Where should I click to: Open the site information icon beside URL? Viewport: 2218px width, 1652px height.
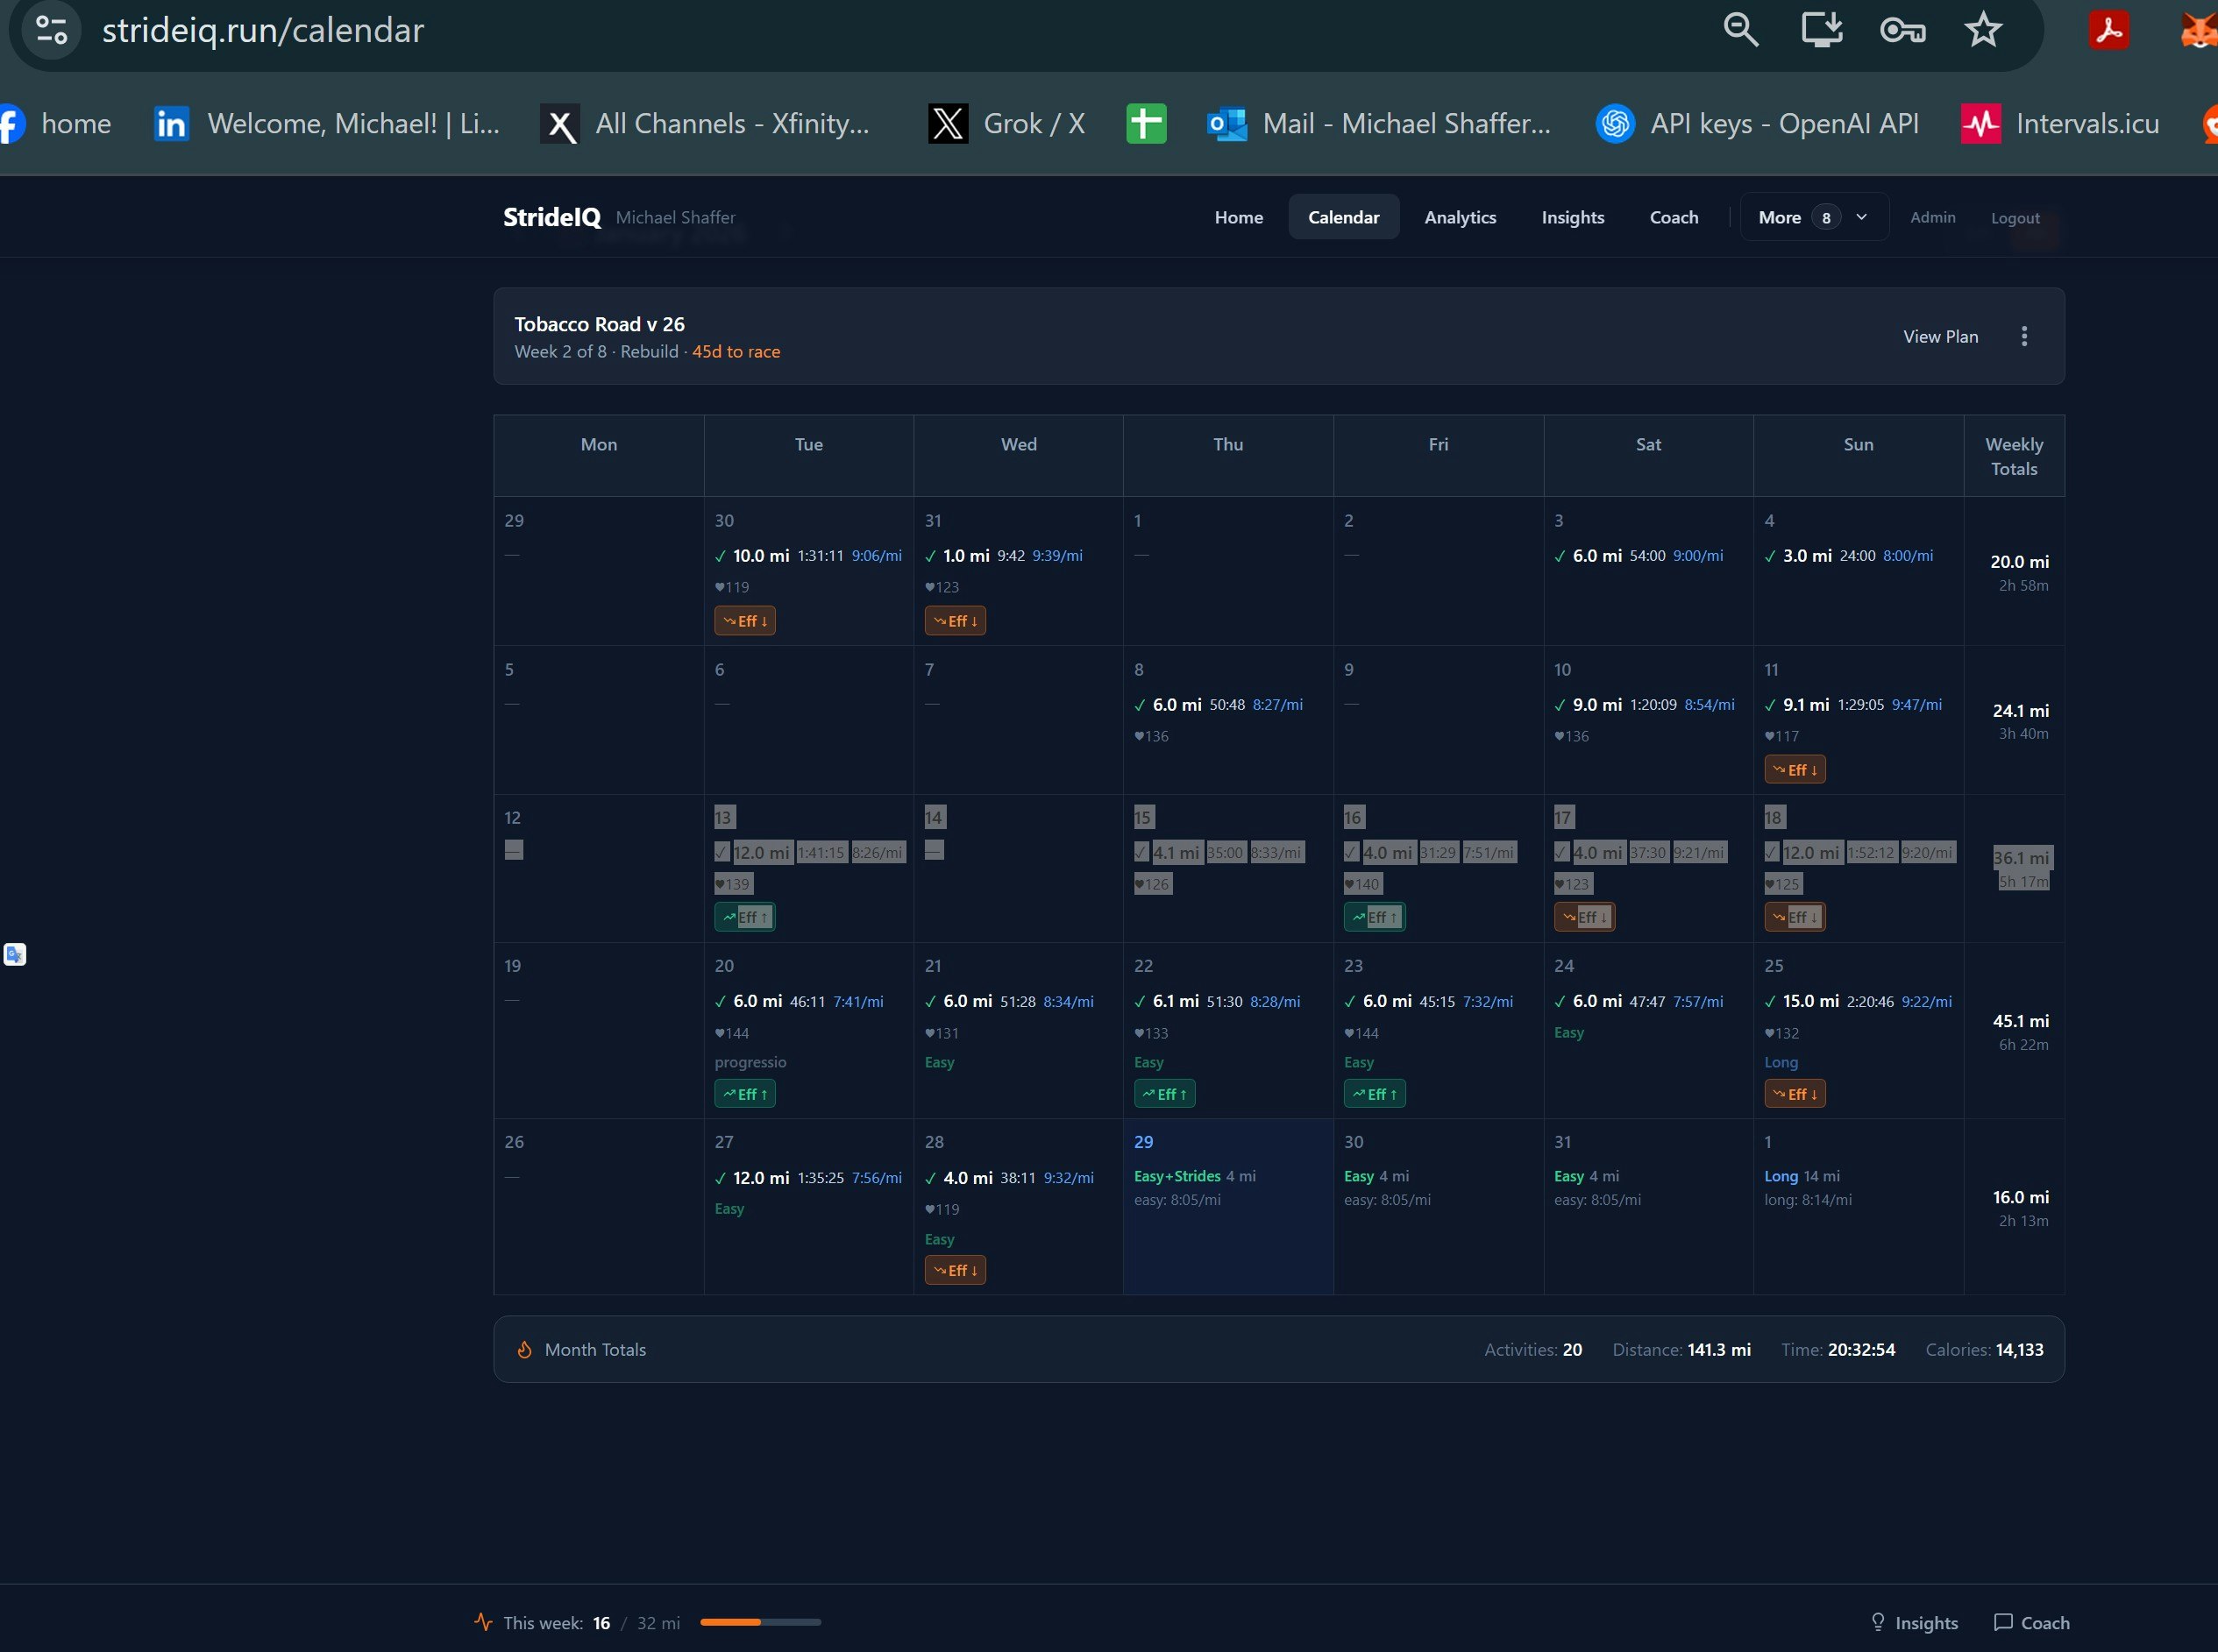click(x=51, y=30)
